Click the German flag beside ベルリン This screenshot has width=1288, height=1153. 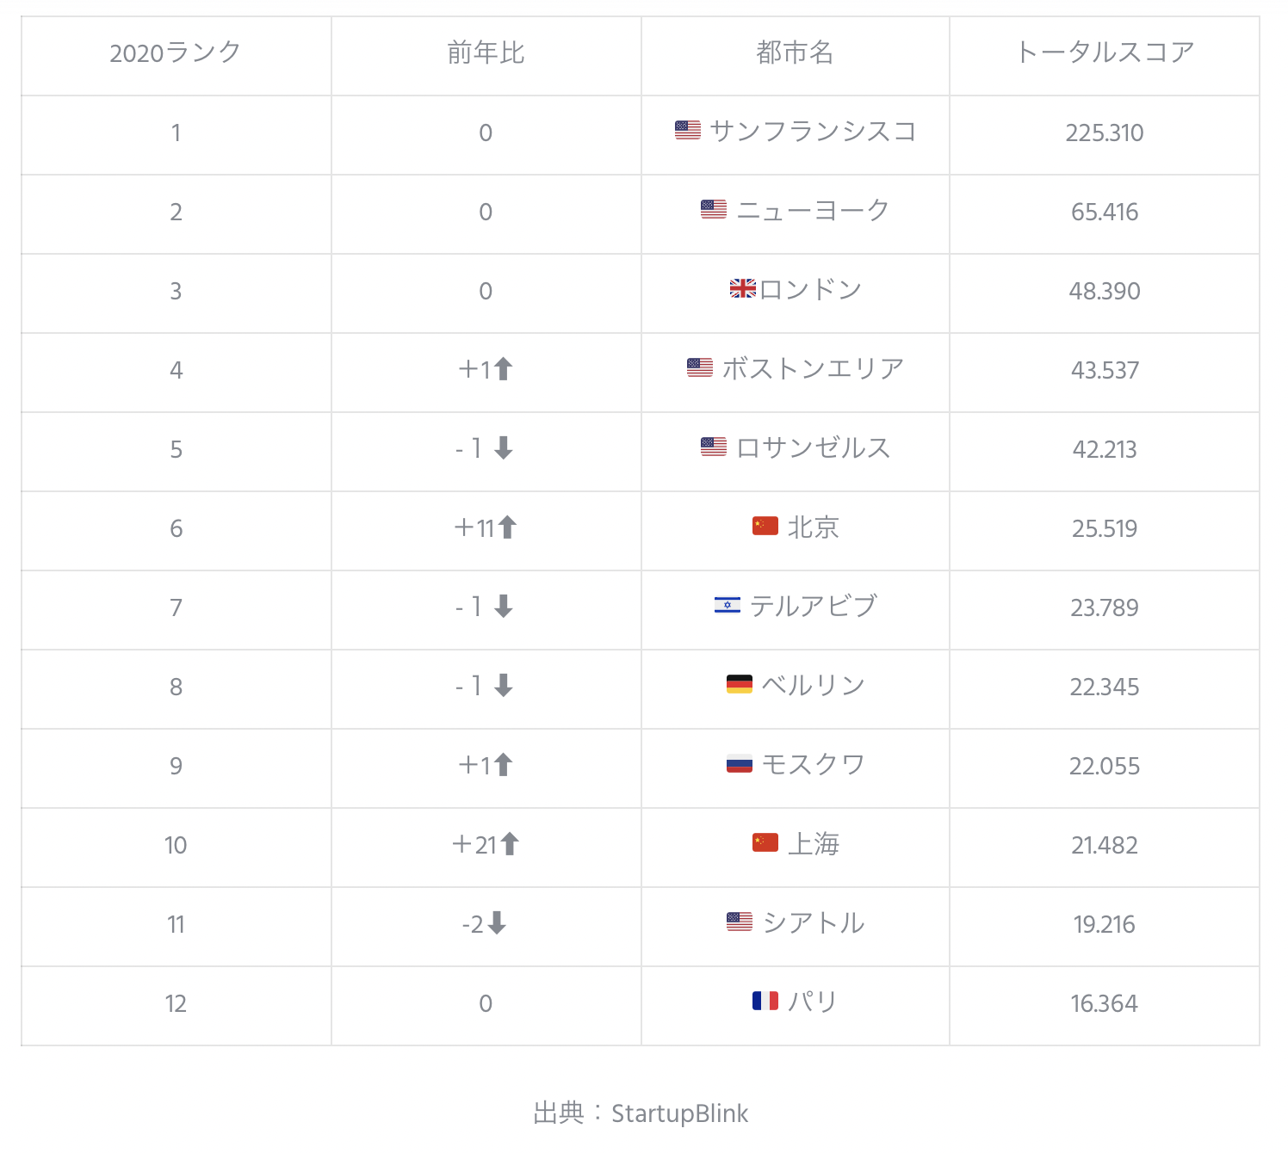point(740,684)
